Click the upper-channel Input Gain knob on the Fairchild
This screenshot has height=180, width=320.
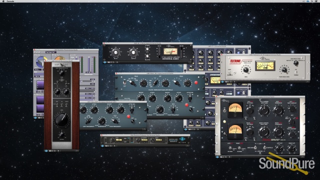(x=264, y=110)
